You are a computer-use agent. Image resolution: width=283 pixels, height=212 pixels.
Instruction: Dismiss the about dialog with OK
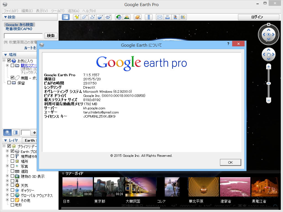click(230, 162)
